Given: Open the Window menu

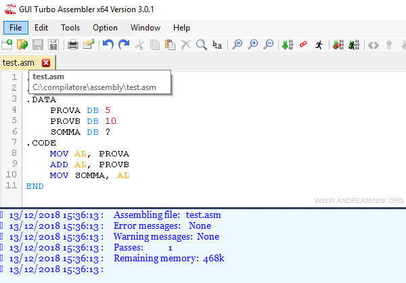Looking at the screenshot, I should coord(145,28).
